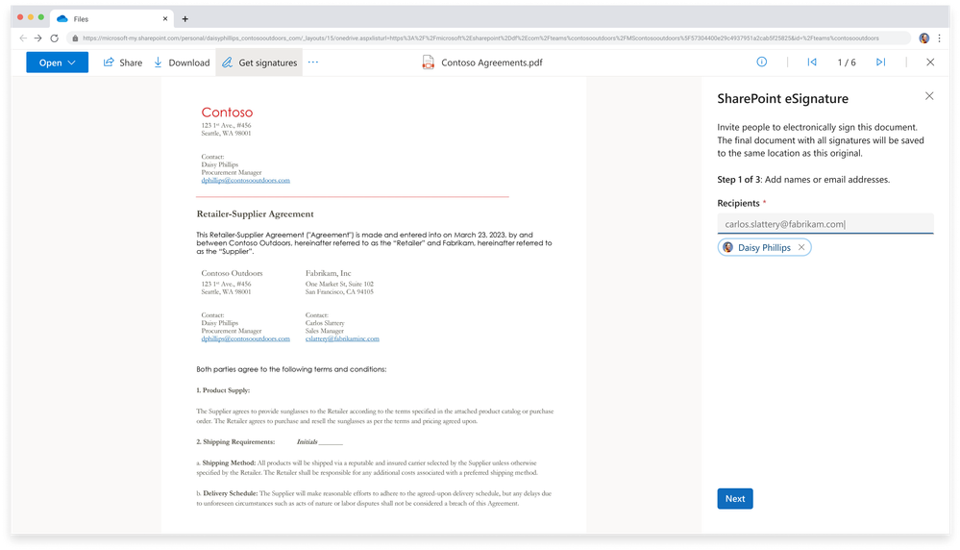Click the page counter 1 / 6
The image size is (960, 550).
coord(847,62)
